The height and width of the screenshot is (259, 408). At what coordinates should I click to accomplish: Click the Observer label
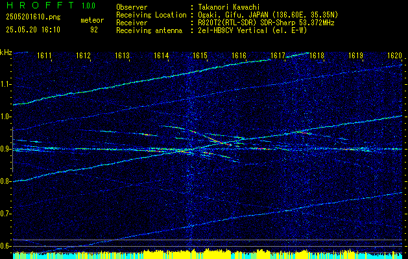tap(132, 7)
